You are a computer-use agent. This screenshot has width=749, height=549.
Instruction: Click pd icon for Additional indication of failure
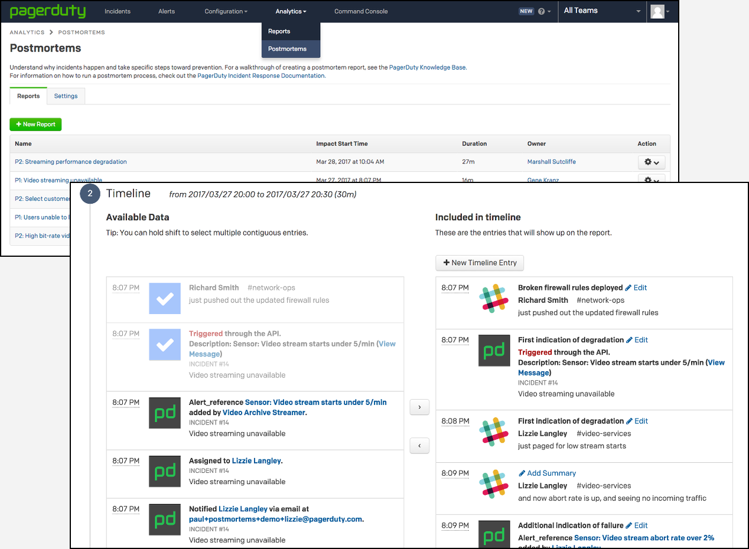[494, 535]
